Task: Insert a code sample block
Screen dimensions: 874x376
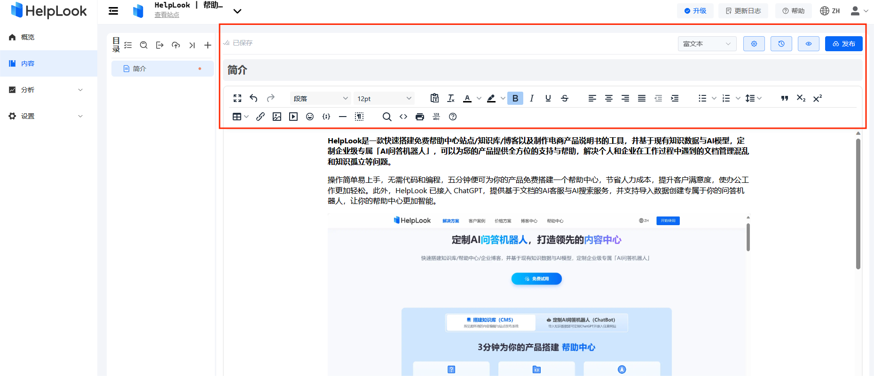Action: pyautogui.click(x=326, y=117)
